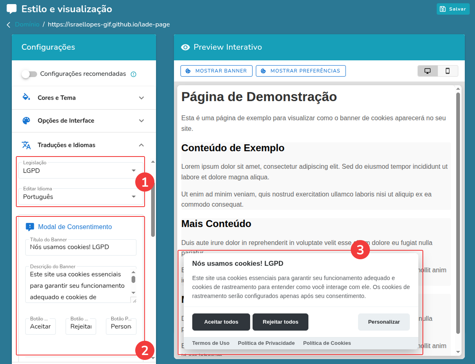Click the cookie icon on Mostrar Banner
The height and width of the screenshot is (364, 475).
click(x=188, y=71)
